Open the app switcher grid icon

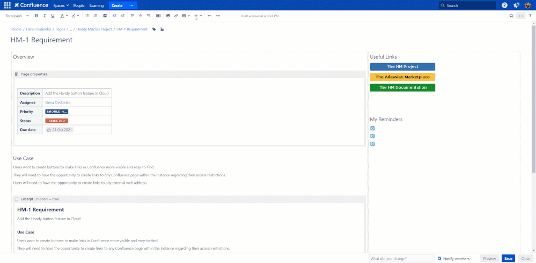coord(7,5)
